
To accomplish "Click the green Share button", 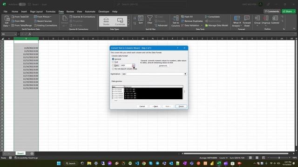I will (x=289, y=11).
